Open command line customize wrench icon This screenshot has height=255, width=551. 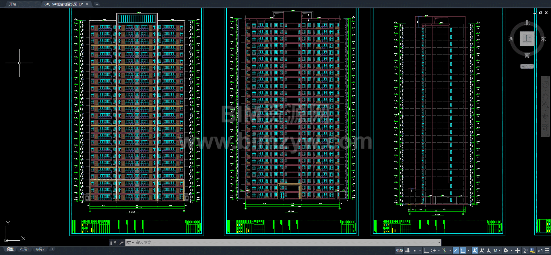(x=121, y=243)
